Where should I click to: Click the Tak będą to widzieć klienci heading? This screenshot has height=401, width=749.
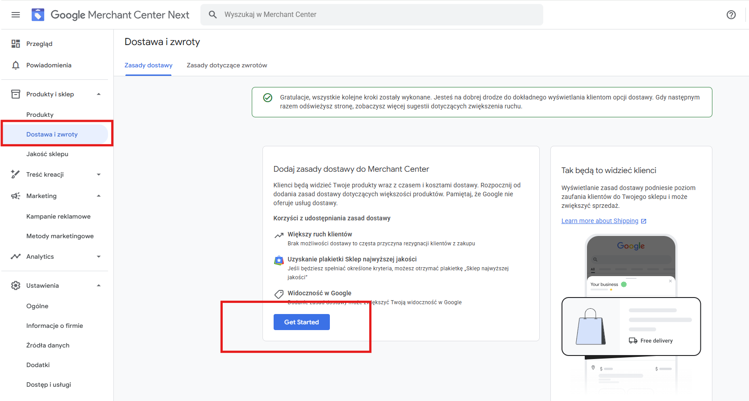[x=609, y=170]
